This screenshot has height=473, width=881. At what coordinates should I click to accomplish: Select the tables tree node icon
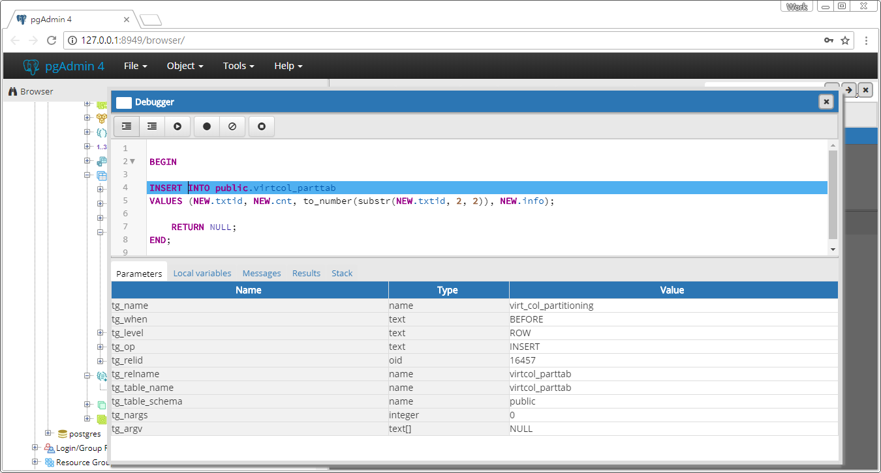[102, 175]
